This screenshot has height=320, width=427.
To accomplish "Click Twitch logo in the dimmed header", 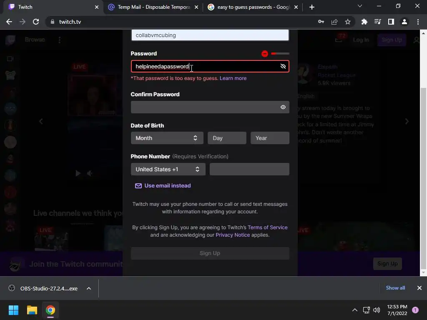I will 10,40.
